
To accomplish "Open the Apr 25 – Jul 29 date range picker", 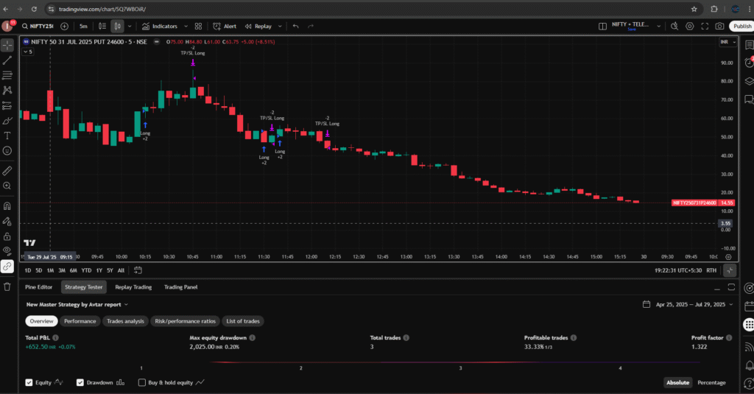I will point(688,304).
